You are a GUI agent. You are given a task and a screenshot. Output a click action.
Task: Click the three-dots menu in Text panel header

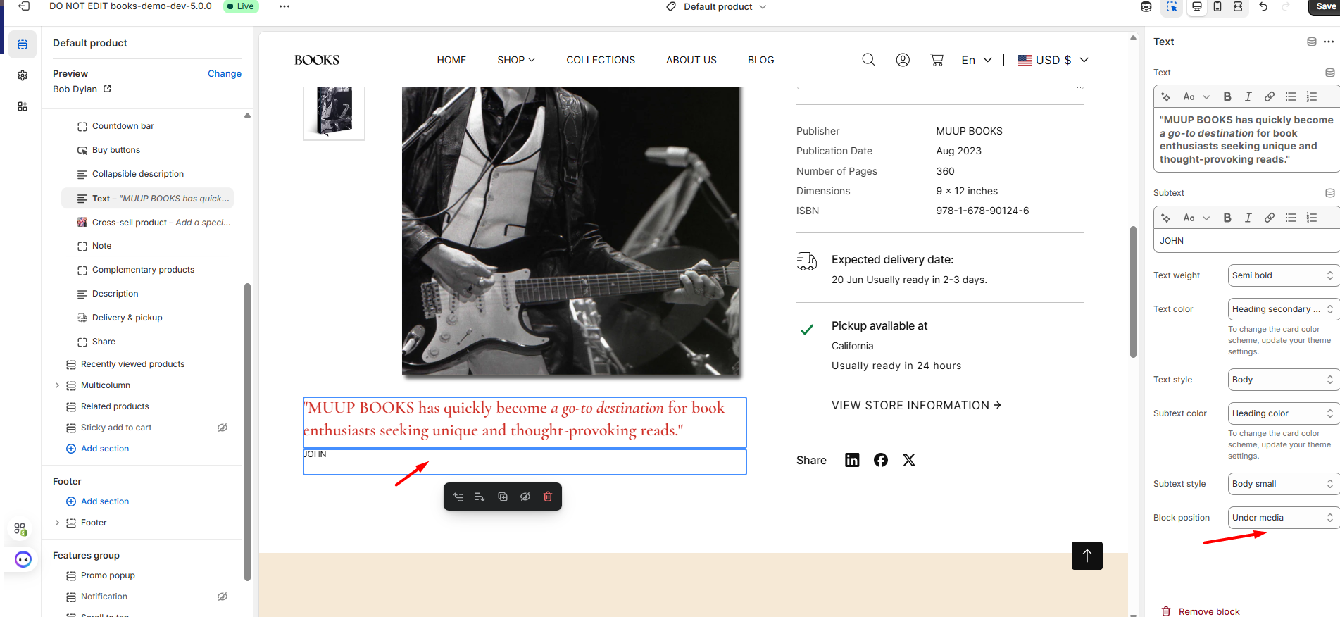click(x=1329, y=42)
